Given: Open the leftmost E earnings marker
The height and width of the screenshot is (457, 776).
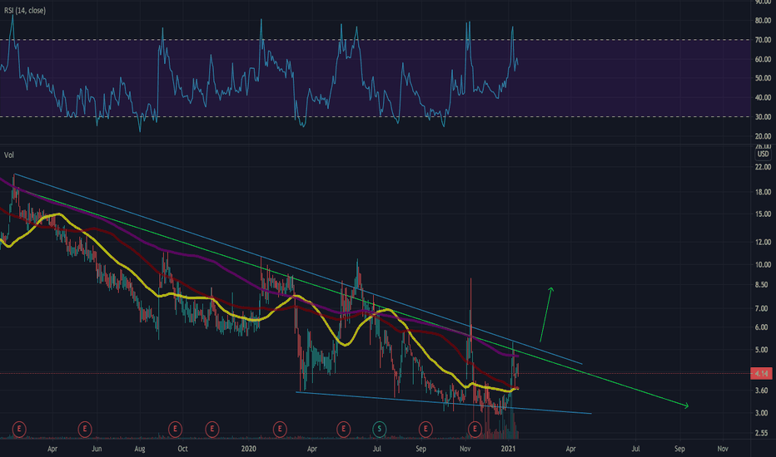Looking at the screenshot, I should point(19,429).
